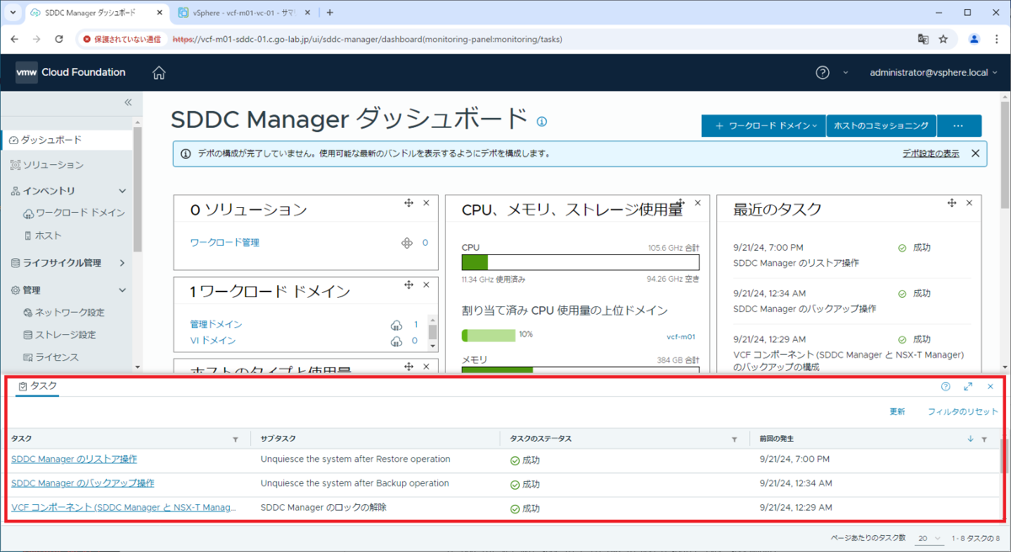Open ワークロード ドメイン in the sidebar

(80, 213)
